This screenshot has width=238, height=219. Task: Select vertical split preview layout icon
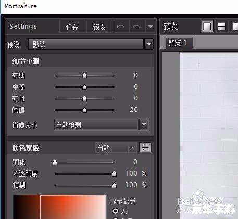coord(235,27)
